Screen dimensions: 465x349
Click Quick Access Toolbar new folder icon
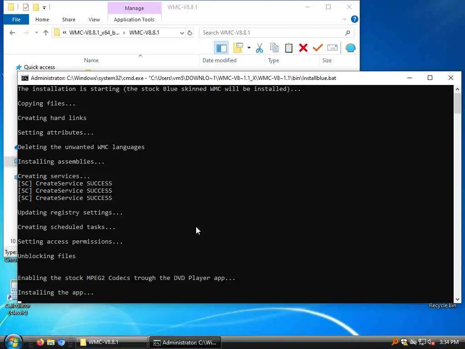point(36,7)
